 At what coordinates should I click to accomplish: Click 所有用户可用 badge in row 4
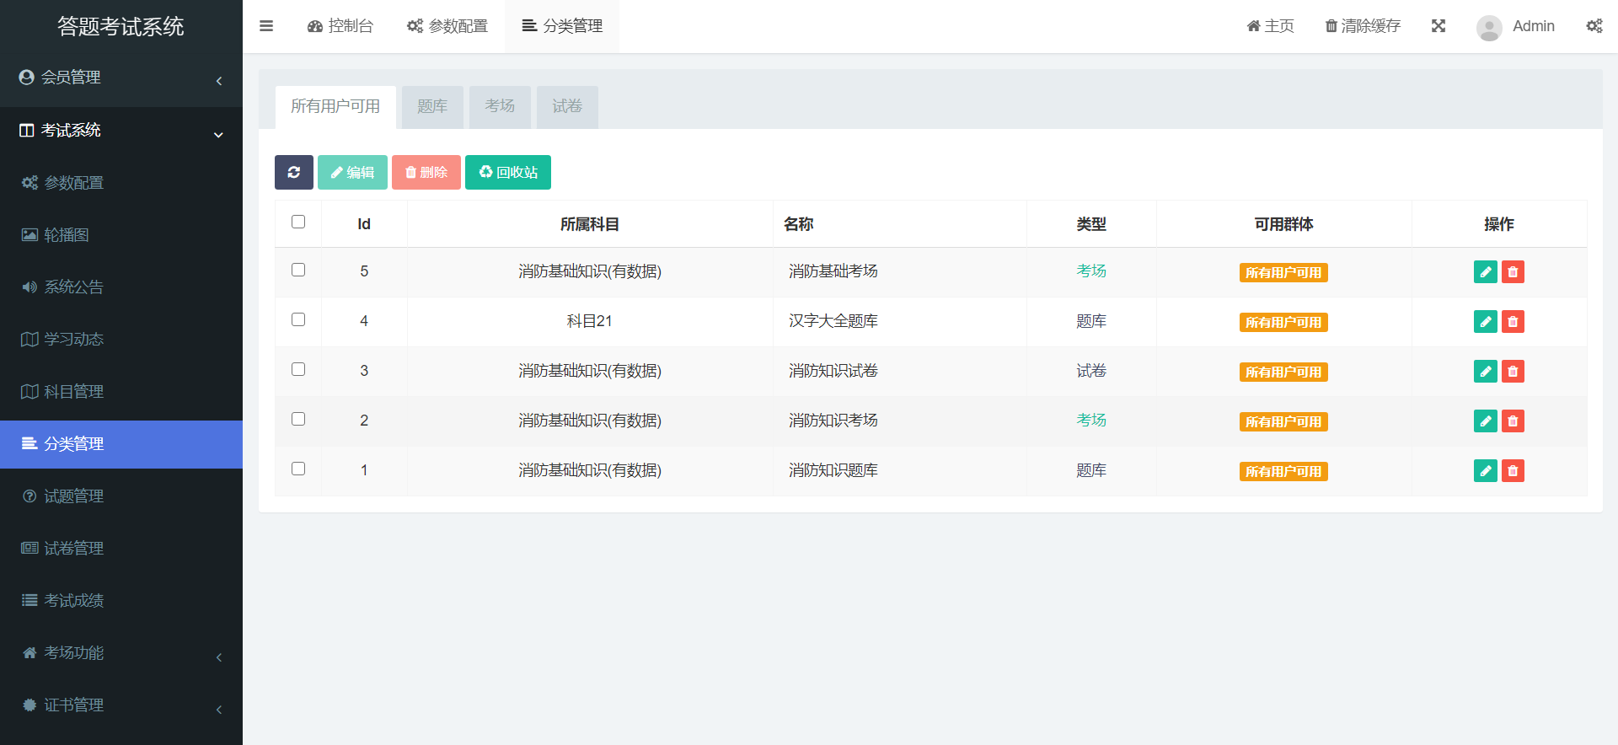(1283, 323)
